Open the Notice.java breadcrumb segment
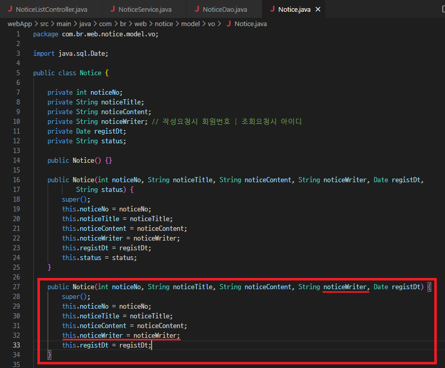 pos(250,24)
